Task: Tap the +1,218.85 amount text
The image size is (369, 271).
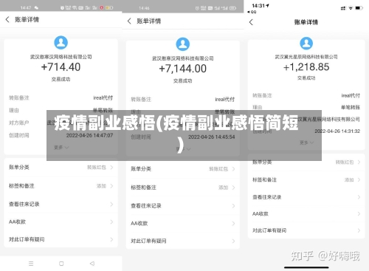Action: 306,67
